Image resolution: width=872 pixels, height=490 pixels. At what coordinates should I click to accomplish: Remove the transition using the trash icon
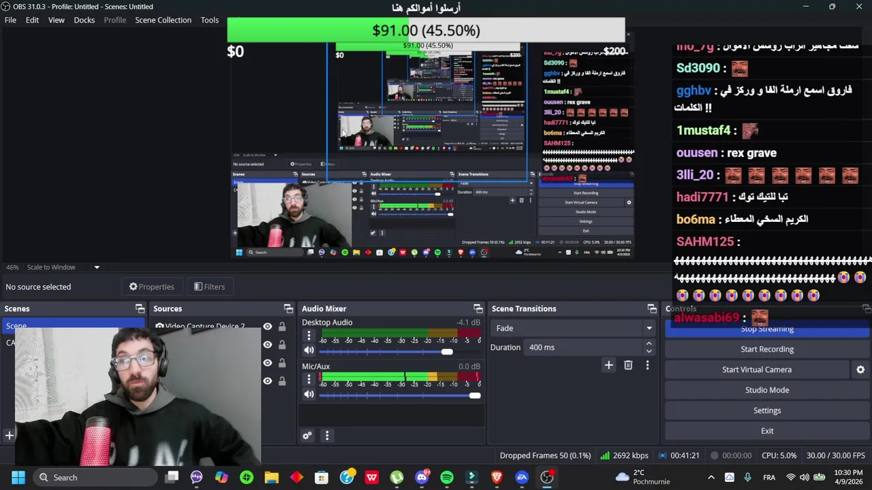[x=628, y=365]
